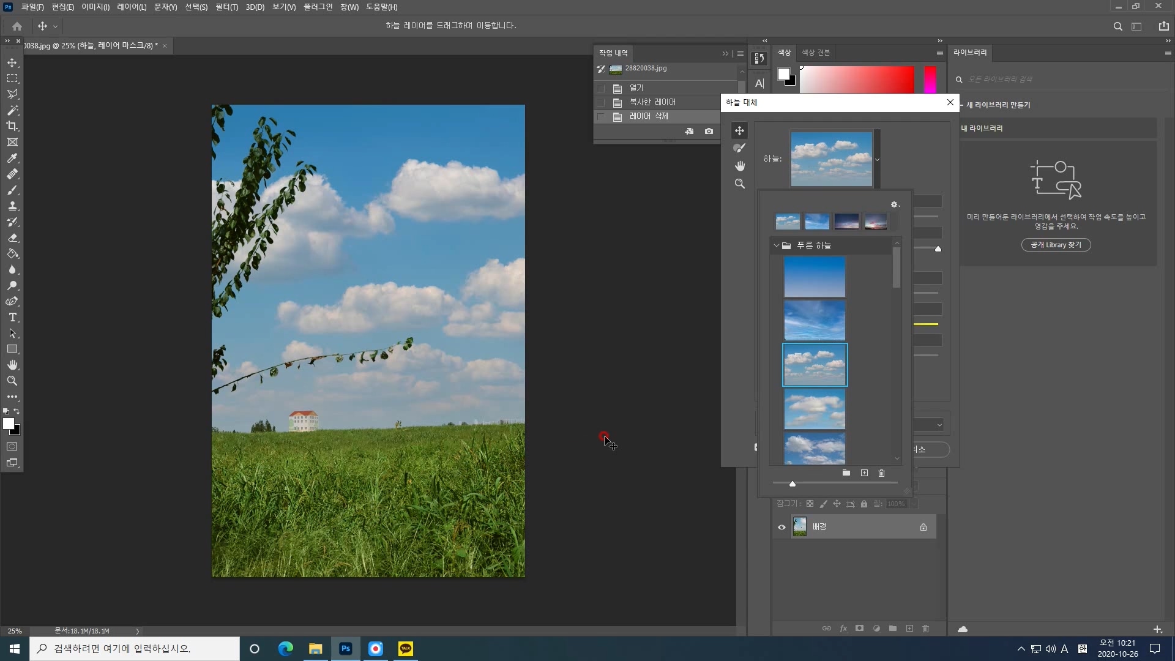Choose the Sky Brush tool in dialog
The width and height of the screenshot is (1175, 661).
pos(739,148)
